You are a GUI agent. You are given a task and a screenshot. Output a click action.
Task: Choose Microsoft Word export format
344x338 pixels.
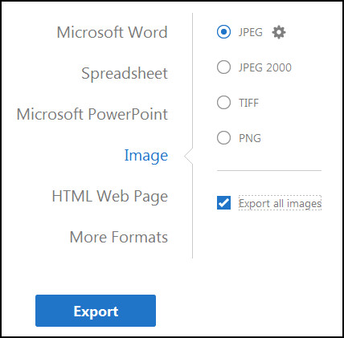tap(112, 32)
